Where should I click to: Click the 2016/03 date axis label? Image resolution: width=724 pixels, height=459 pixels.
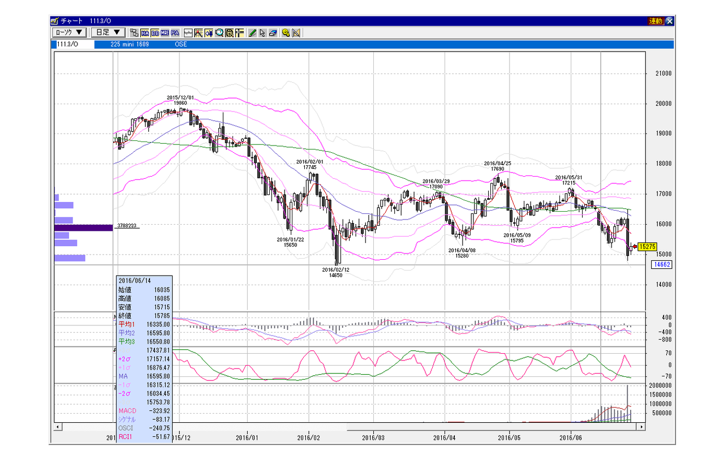tap(373, 437)
